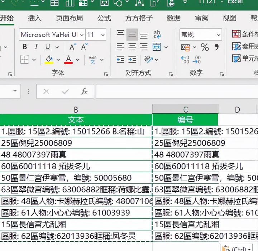This screenshot has height=251, width=258.
Task: Apply underline formatting
Action: click(x=48, y=47)
